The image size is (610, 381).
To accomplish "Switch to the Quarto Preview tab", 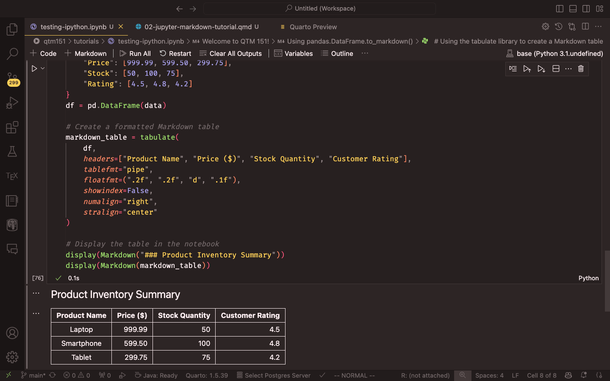I will click(313, 27).
